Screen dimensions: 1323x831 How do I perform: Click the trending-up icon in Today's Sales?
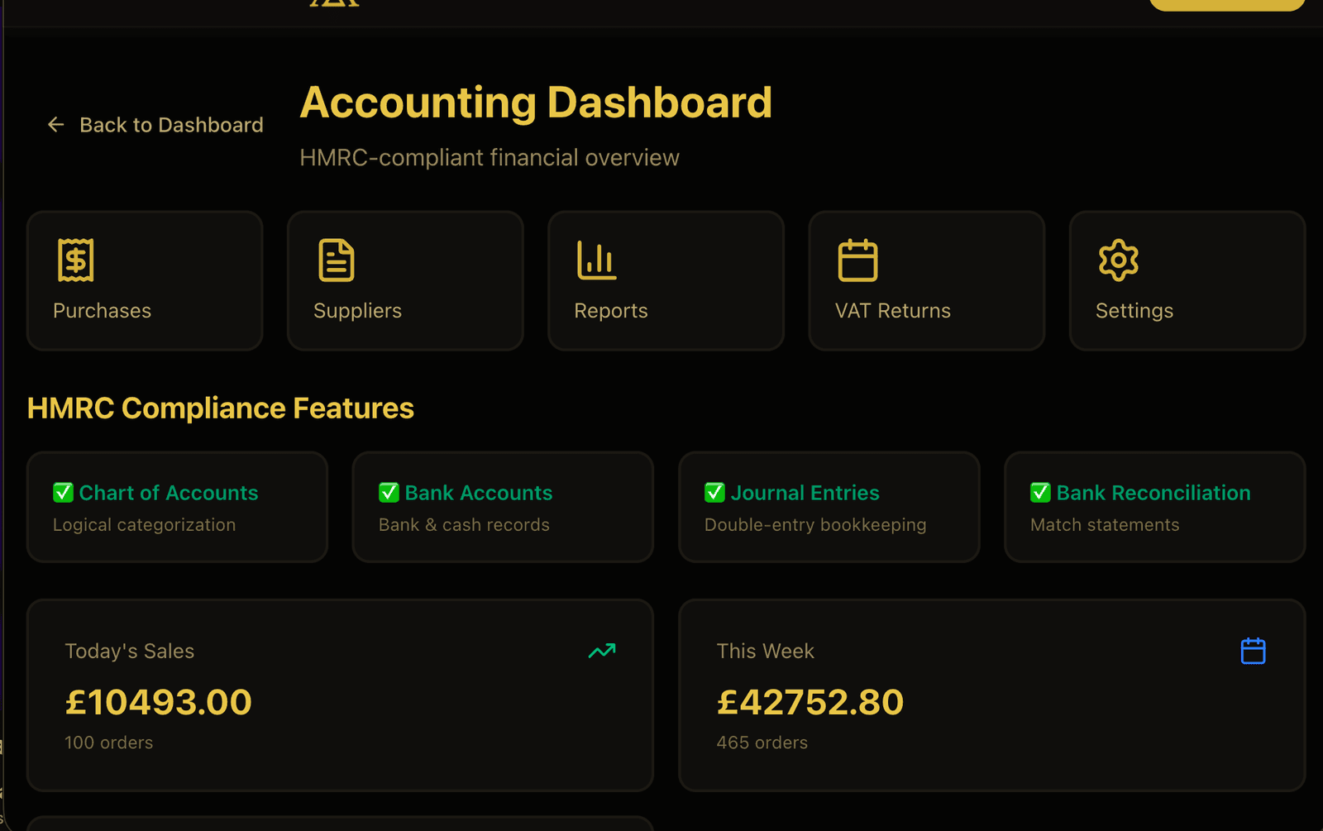602,651
